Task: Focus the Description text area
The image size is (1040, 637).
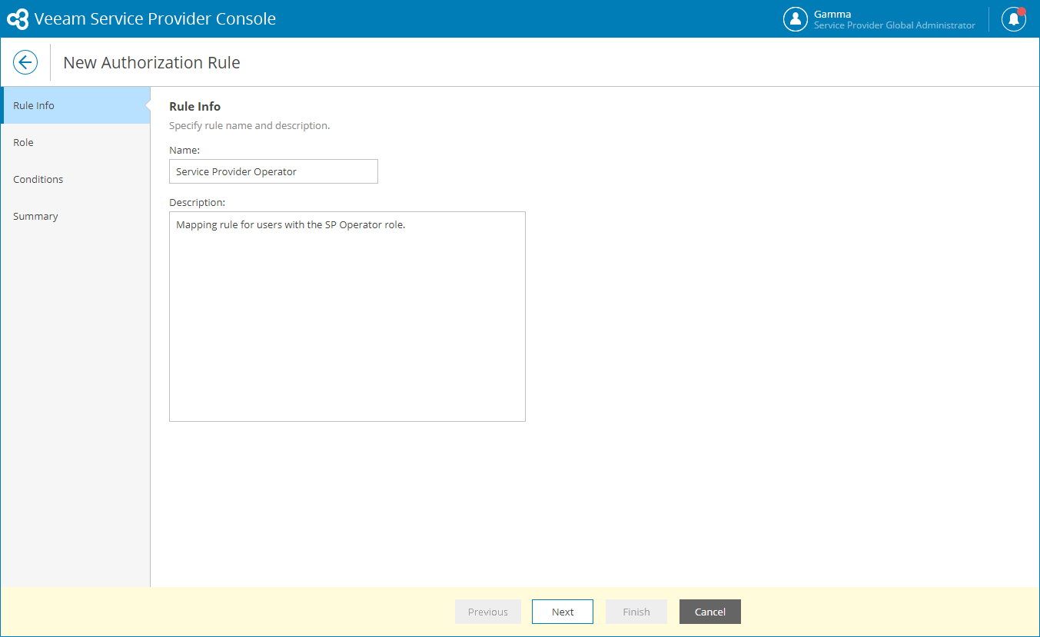Action: [347, 317]
